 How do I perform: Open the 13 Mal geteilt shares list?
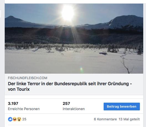point(129,119)
